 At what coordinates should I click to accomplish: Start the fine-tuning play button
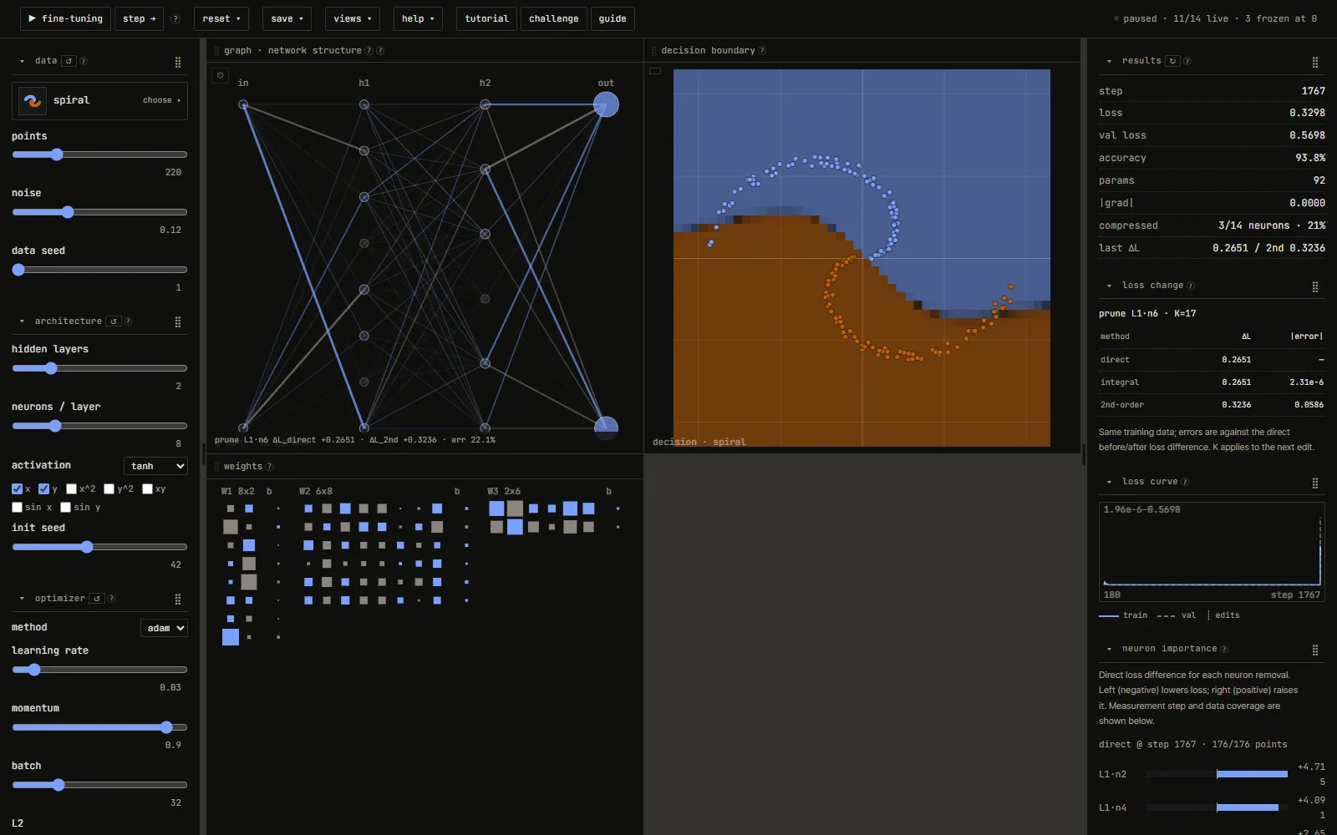[65, 18]
